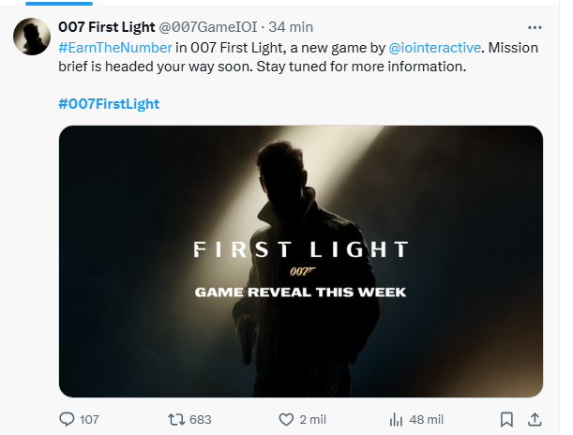This screenshot has width=573, height=435.
Task: Click the 007 First Light profile avatar
Action: [x=32, y=37]
